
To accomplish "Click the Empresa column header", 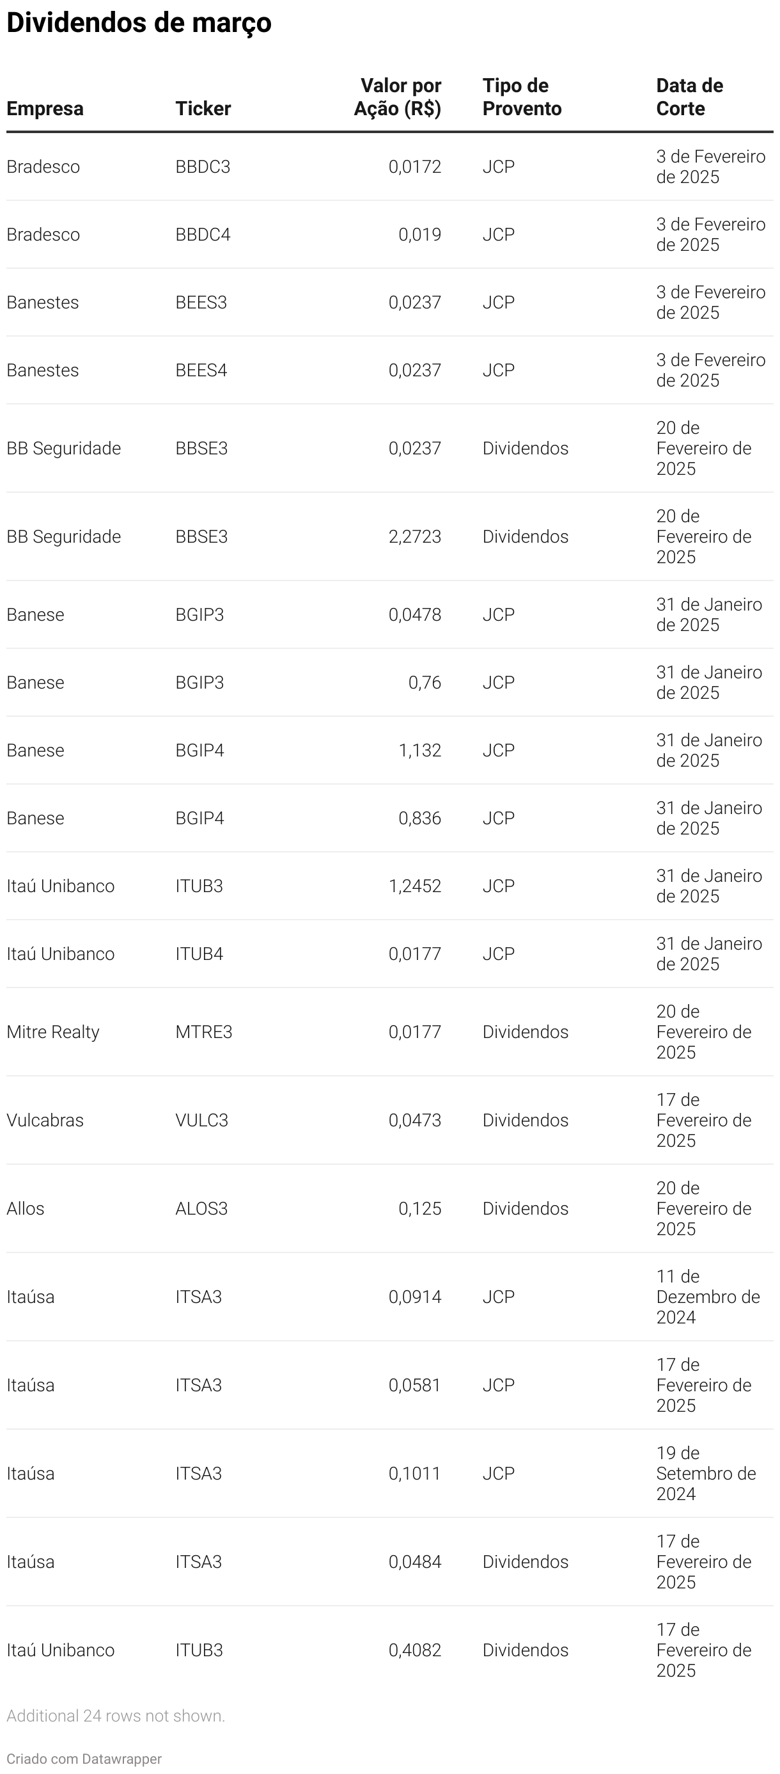I will [x=45, y=109].
